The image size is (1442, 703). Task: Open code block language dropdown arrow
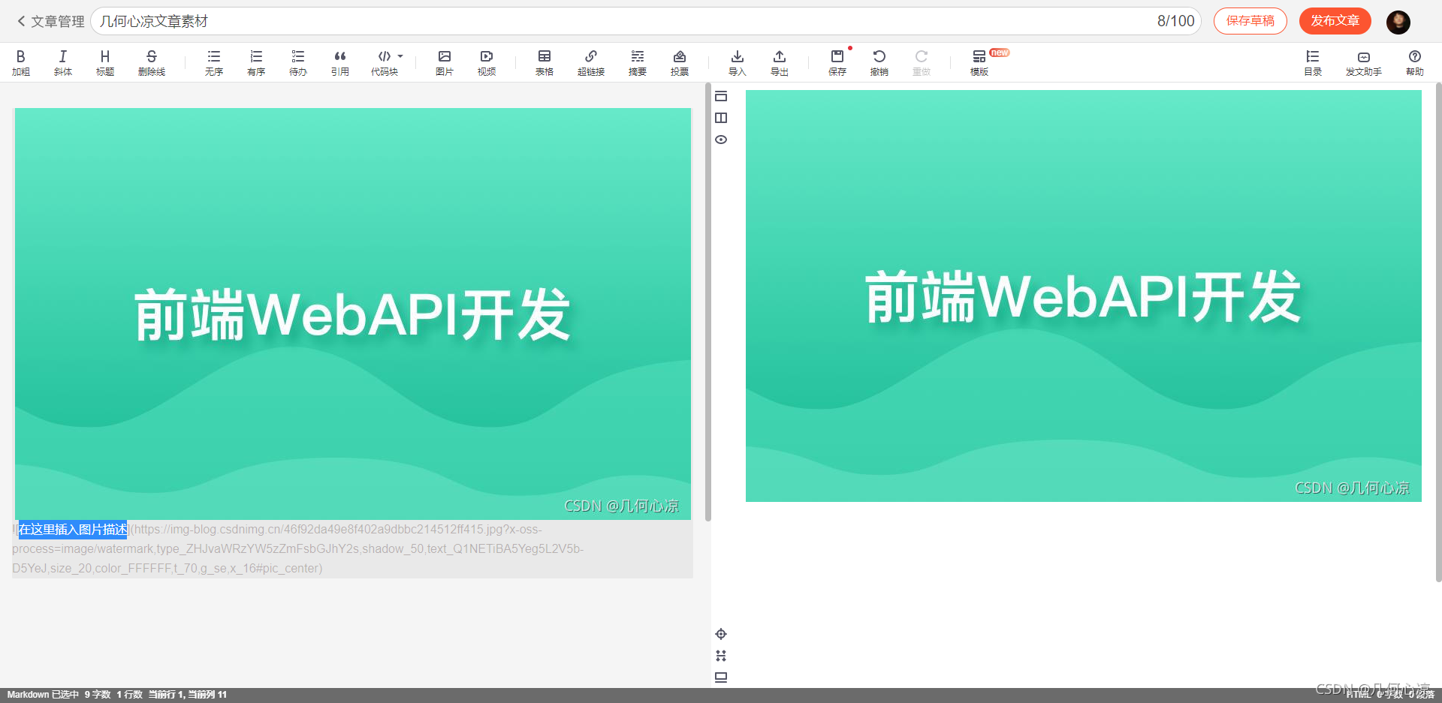coord(400,56)
